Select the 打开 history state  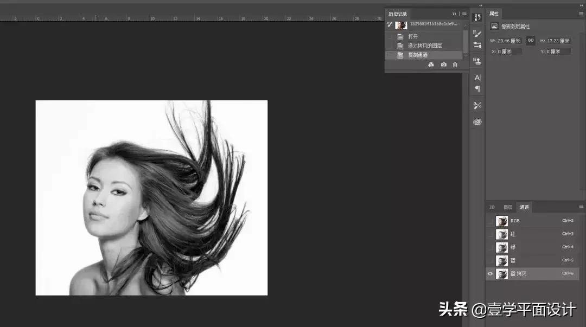[x=413, y=37]
